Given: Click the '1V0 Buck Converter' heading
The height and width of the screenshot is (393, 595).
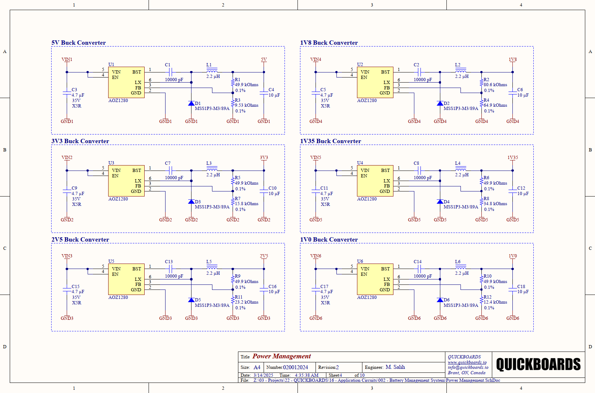Looking at the screenshot, I should [329, 239].
